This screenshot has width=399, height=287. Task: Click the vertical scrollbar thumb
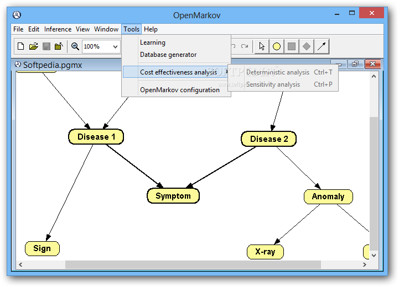click(x=374, y=184)
